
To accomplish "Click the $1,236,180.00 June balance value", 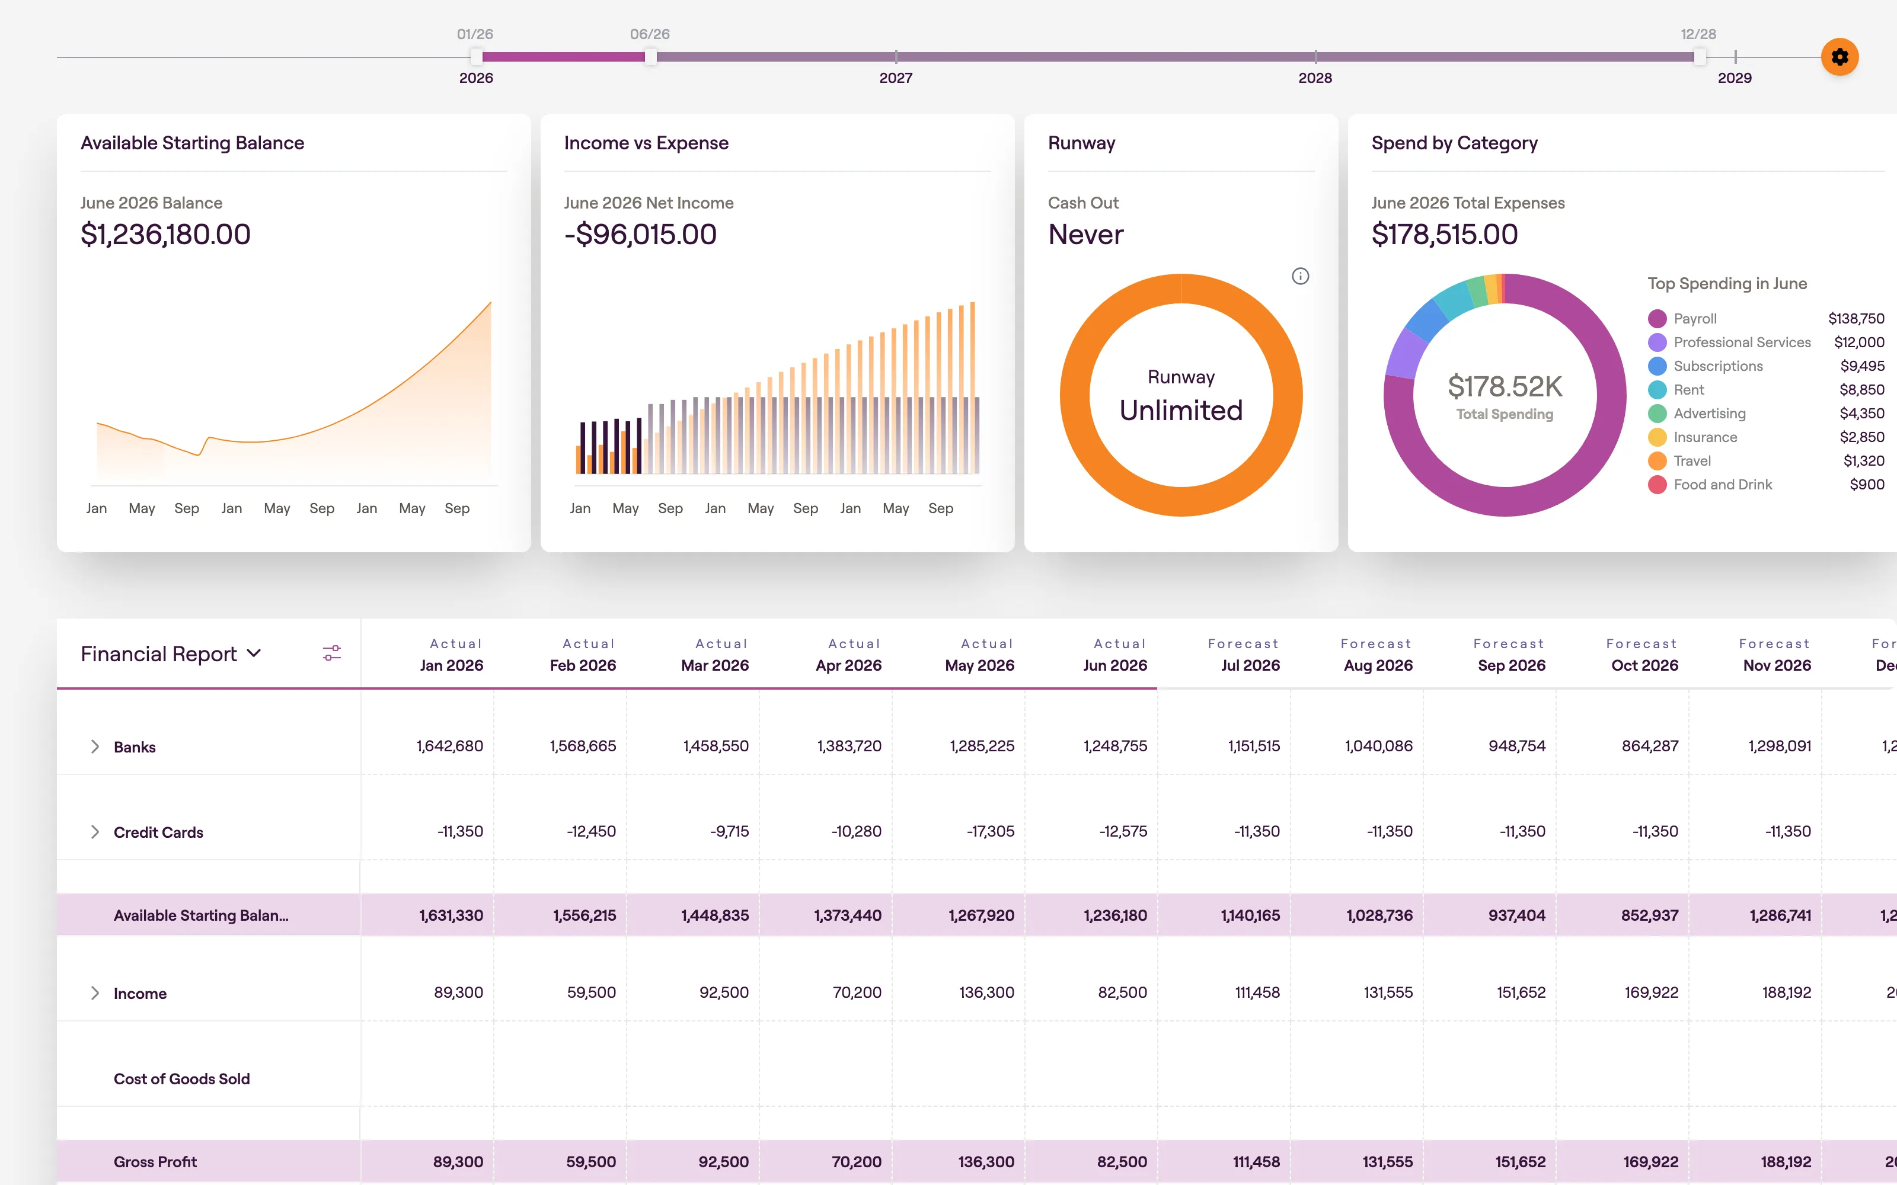I will [x=165, y=235].
